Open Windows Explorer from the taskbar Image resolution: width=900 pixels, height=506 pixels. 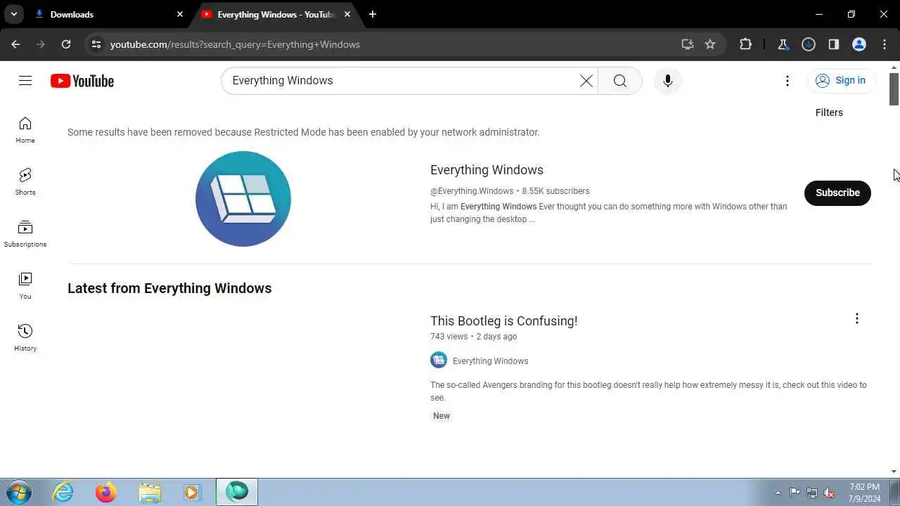[150, 492]
